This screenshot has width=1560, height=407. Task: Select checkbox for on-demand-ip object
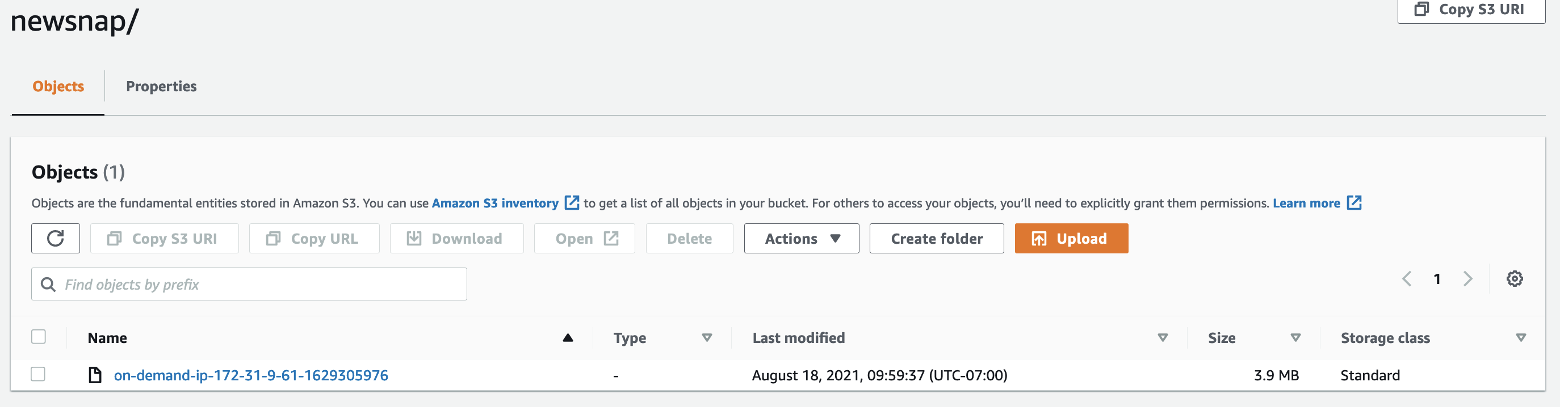click(x=39, y=375)
